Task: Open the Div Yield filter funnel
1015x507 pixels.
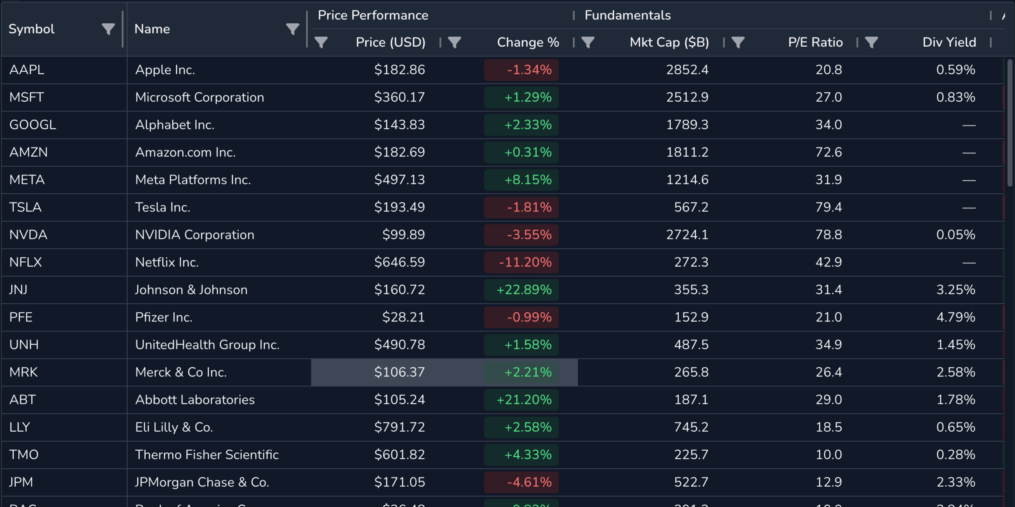Action: [871, 42]
